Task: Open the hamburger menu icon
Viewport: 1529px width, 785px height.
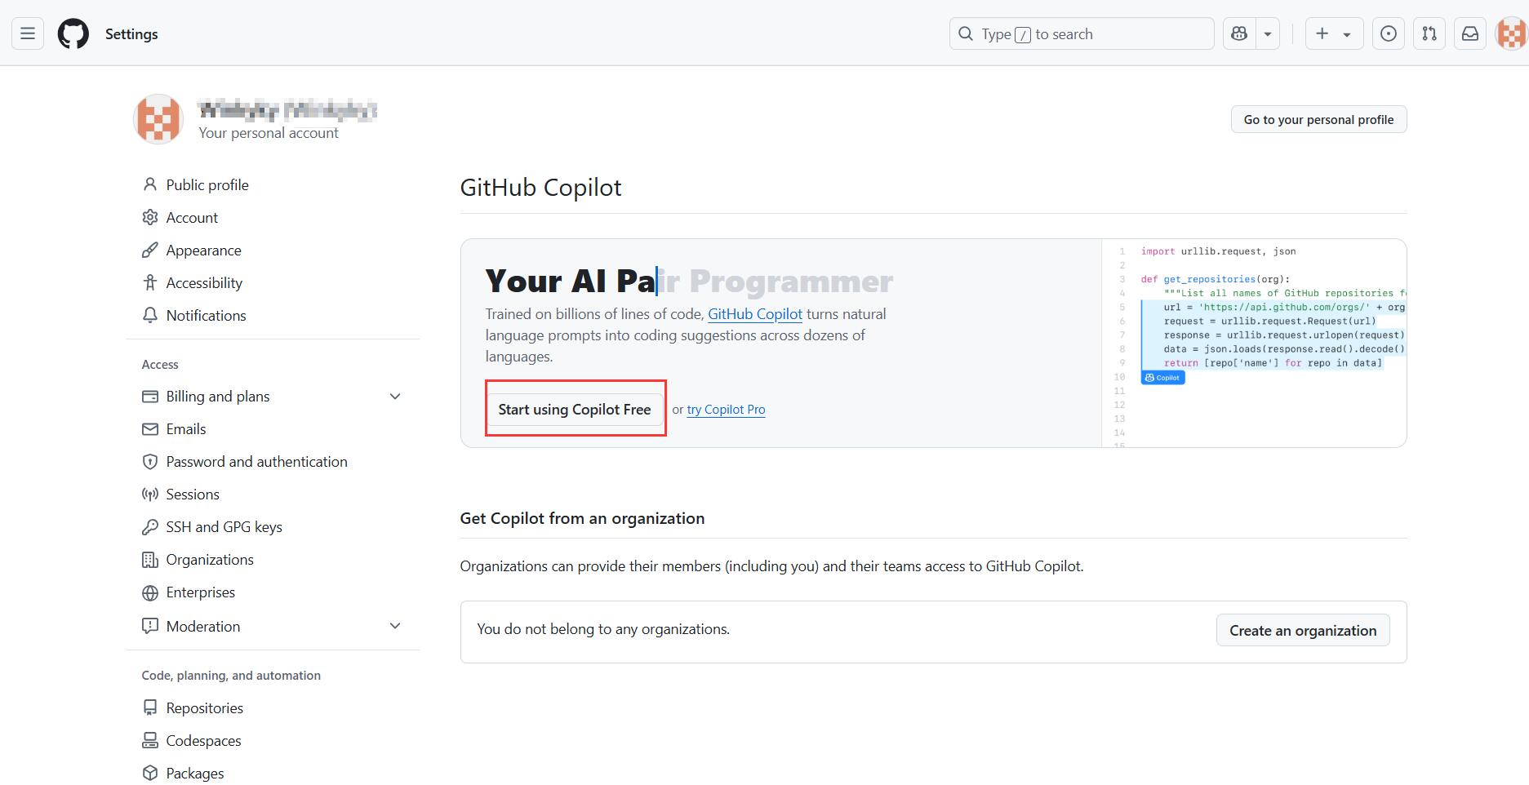Action: coord(27,33)
